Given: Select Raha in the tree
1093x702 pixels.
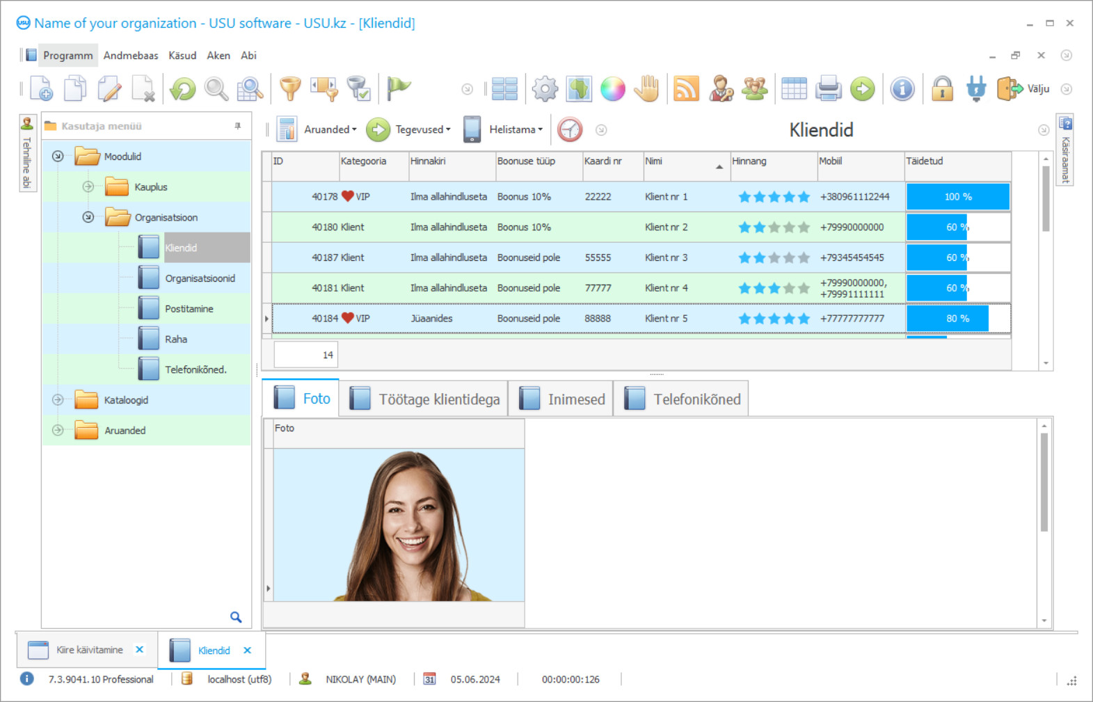Looking at the screenshot, I should coord(176,340).
